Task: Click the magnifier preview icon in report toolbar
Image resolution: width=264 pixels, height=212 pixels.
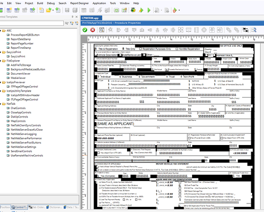Action: [101, 30]
